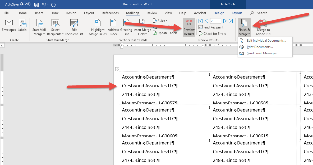Create Envelopes

(x=9, y=26)
